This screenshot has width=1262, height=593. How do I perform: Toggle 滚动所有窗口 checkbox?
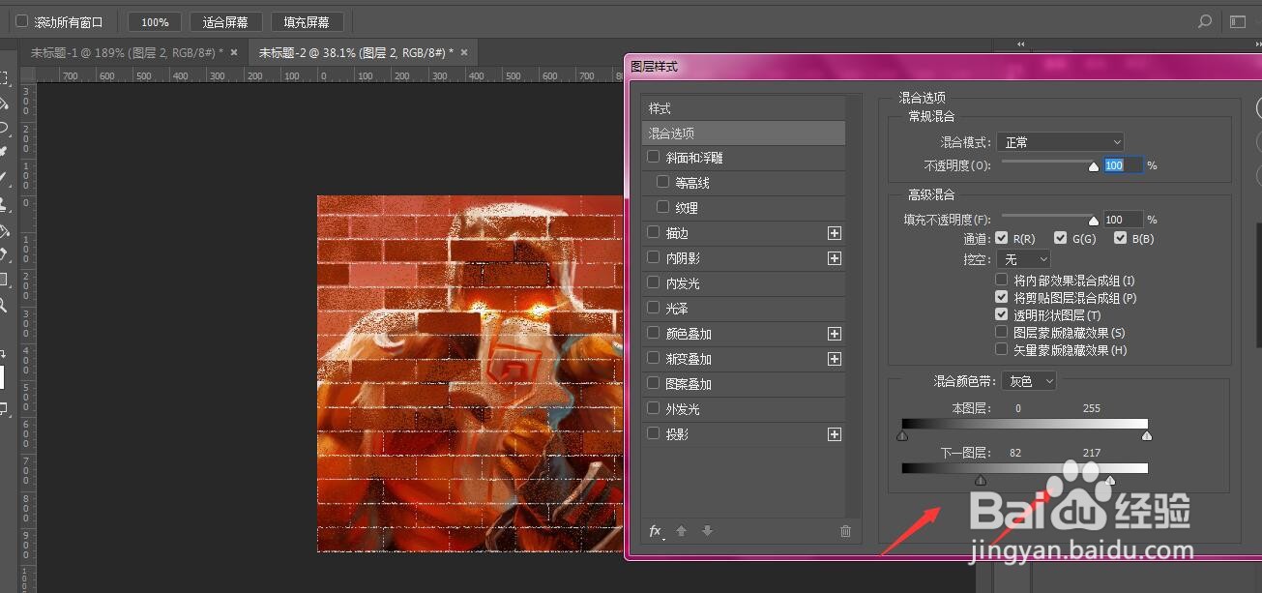point(22,21)
